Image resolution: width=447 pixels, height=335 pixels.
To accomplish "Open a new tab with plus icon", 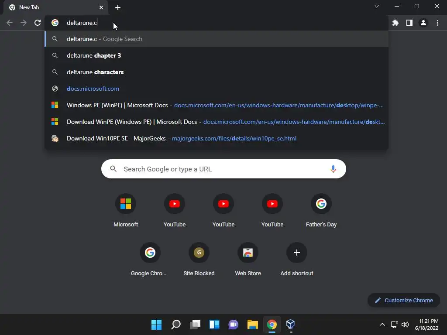I will click(118, 7).
